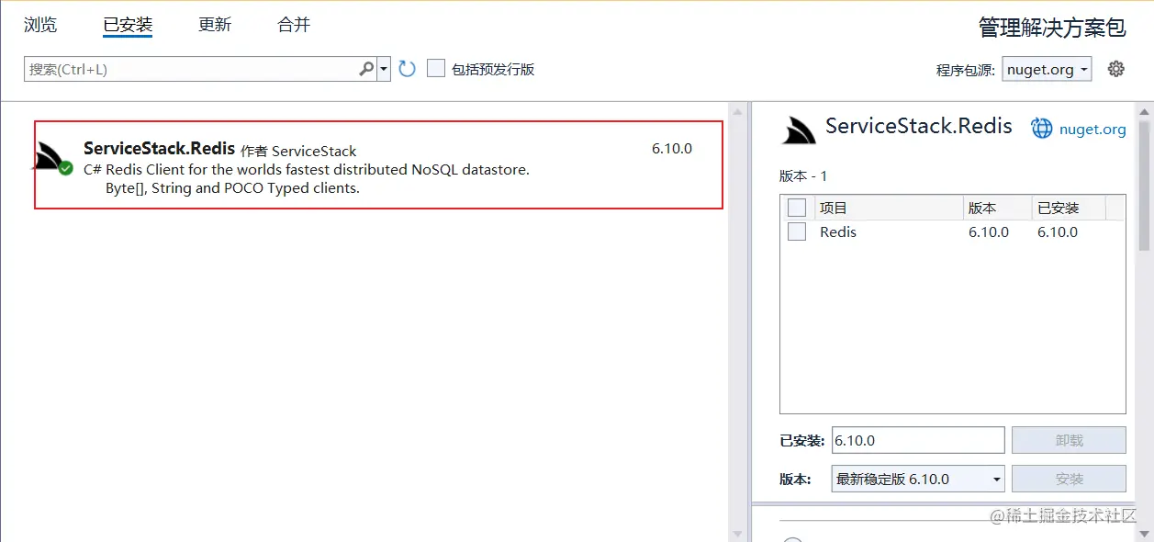Open package source settings gear icon
Image resolution: width=1154 pixels, height=542 pixels.
1116,69
